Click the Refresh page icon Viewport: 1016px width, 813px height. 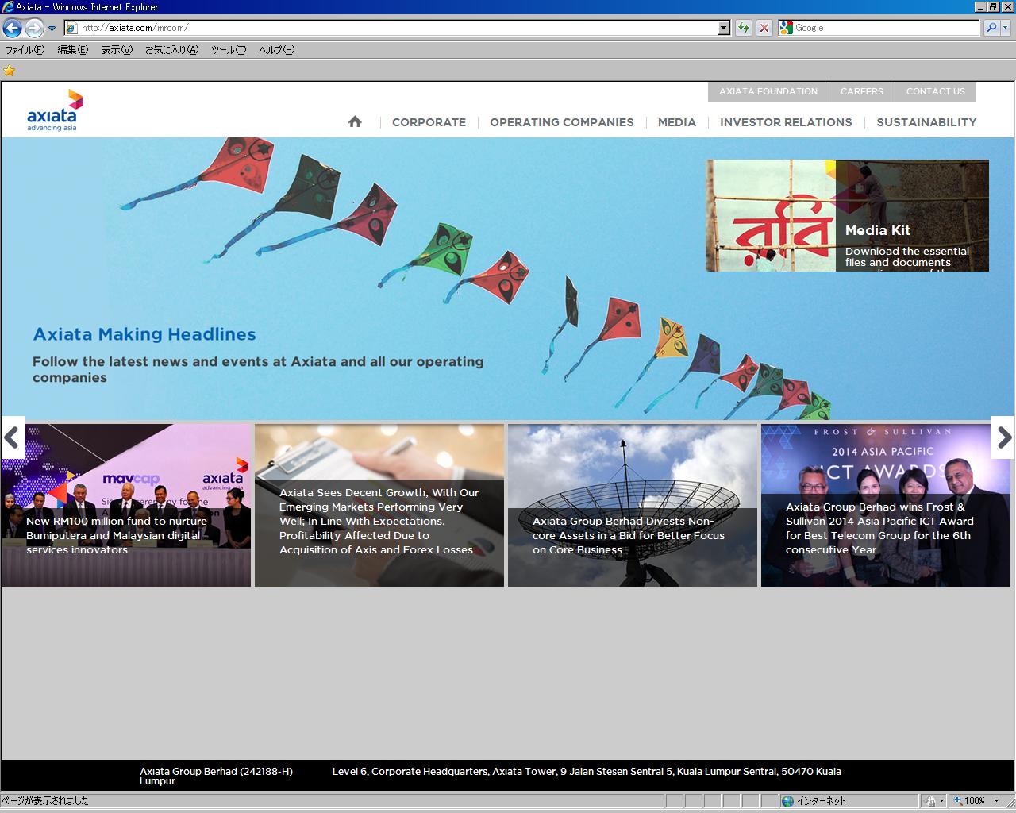(743, 28)
